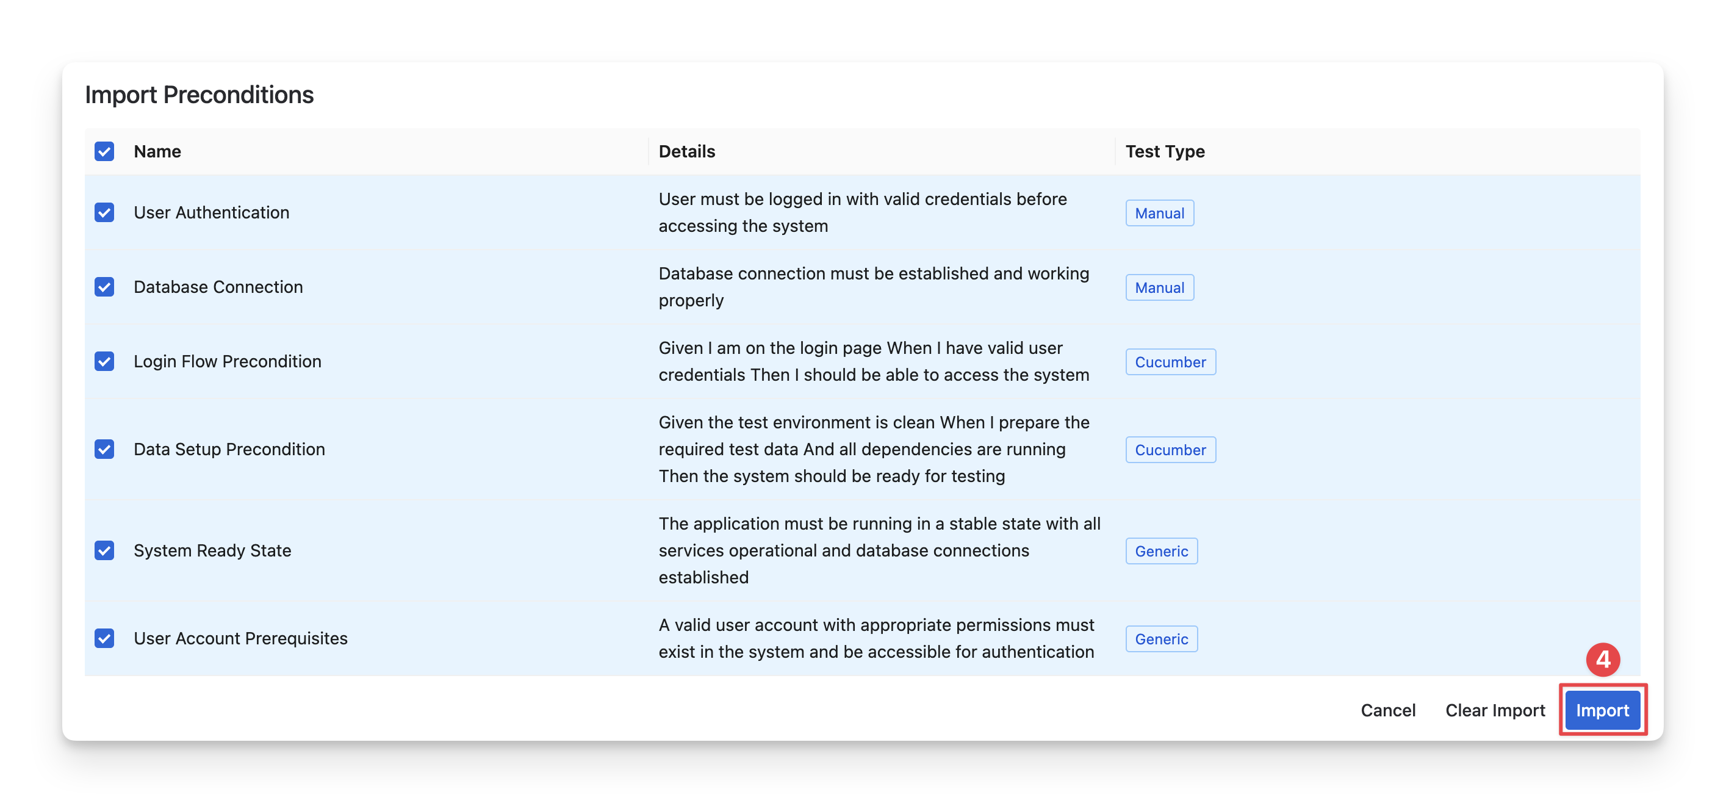Click Generic tag on System Ready State row

pyautogui.click(x=1161, y=551)
